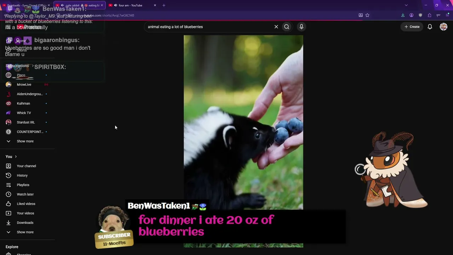Open the Kuihman channel avatar

tap(8, 103)
